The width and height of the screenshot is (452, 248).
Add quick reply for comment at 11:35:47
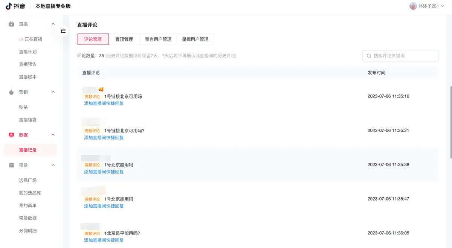coord(104,206)
